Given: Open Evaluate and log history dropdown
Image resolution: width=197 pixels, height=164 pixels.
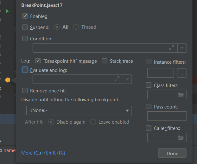Looking at the screenshot, I should point(127,79).
